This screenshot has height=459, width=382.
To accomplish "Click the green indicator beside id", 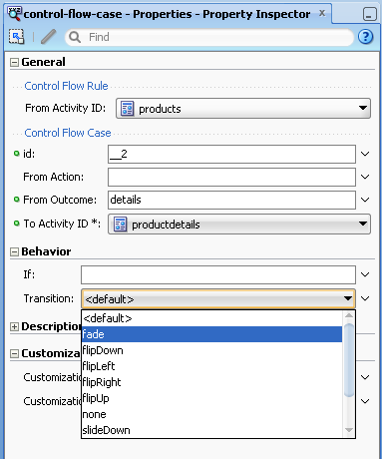I will point(16,154).
